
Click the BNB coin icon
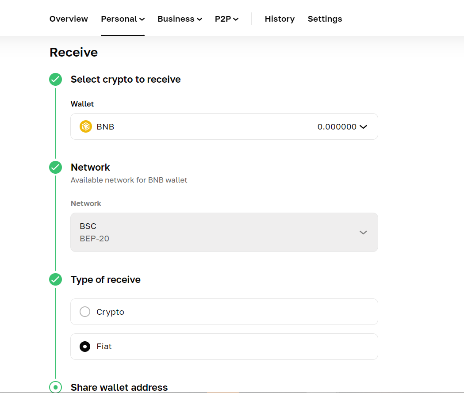pos(85,126)
